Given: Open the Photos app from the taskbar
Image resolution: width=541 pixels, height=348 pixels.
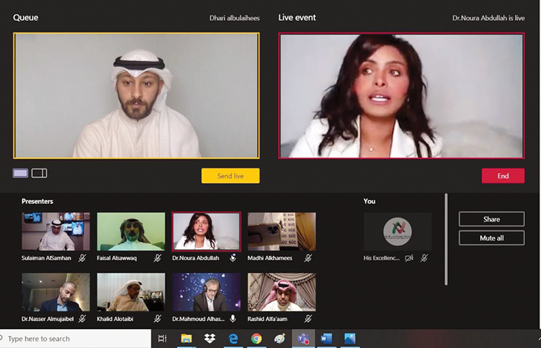Looking at the screenshot, I should click(x=350, y=339).
